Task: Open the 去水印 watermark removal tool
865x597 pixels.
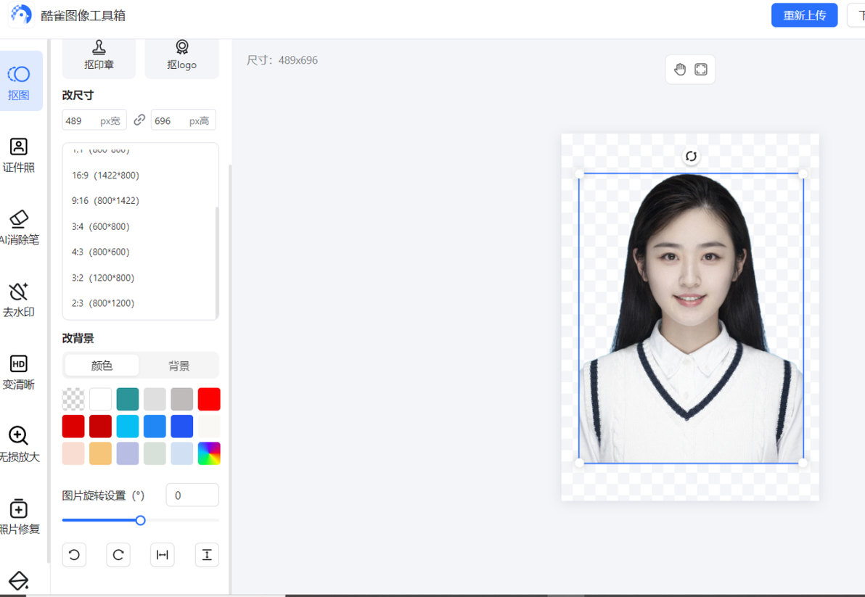Action: (19, 300)
